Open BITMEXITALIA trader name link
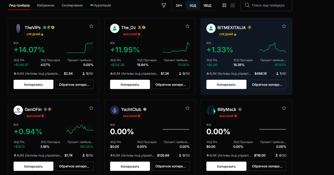The height and width of the screenshot is (175, 334). point(231,27)
